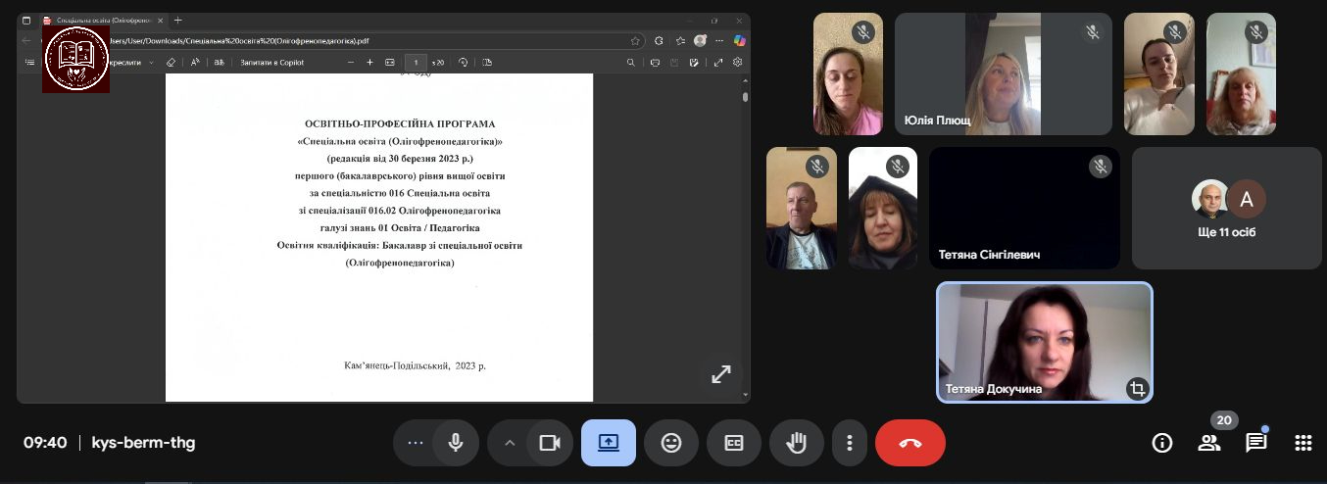Viewport: 1327px width, 484px height.
Task: Leave the call with the red button
Action: [x=909, y=443]
